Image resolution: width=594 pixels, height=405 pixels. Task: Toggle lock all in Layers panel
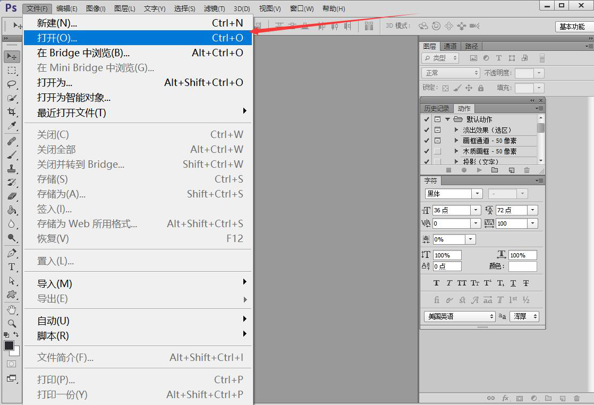coord(481,88)
